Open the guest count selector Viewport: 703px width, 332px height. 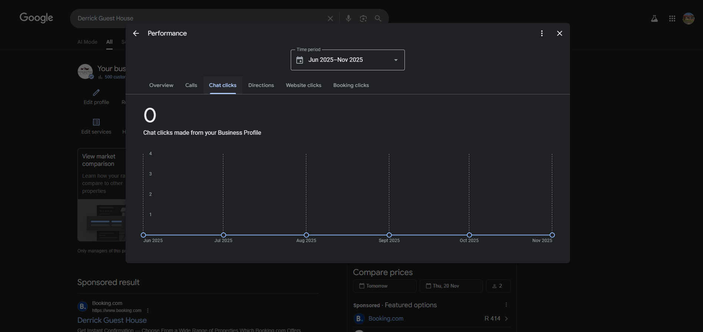click(x=498, y=286)
